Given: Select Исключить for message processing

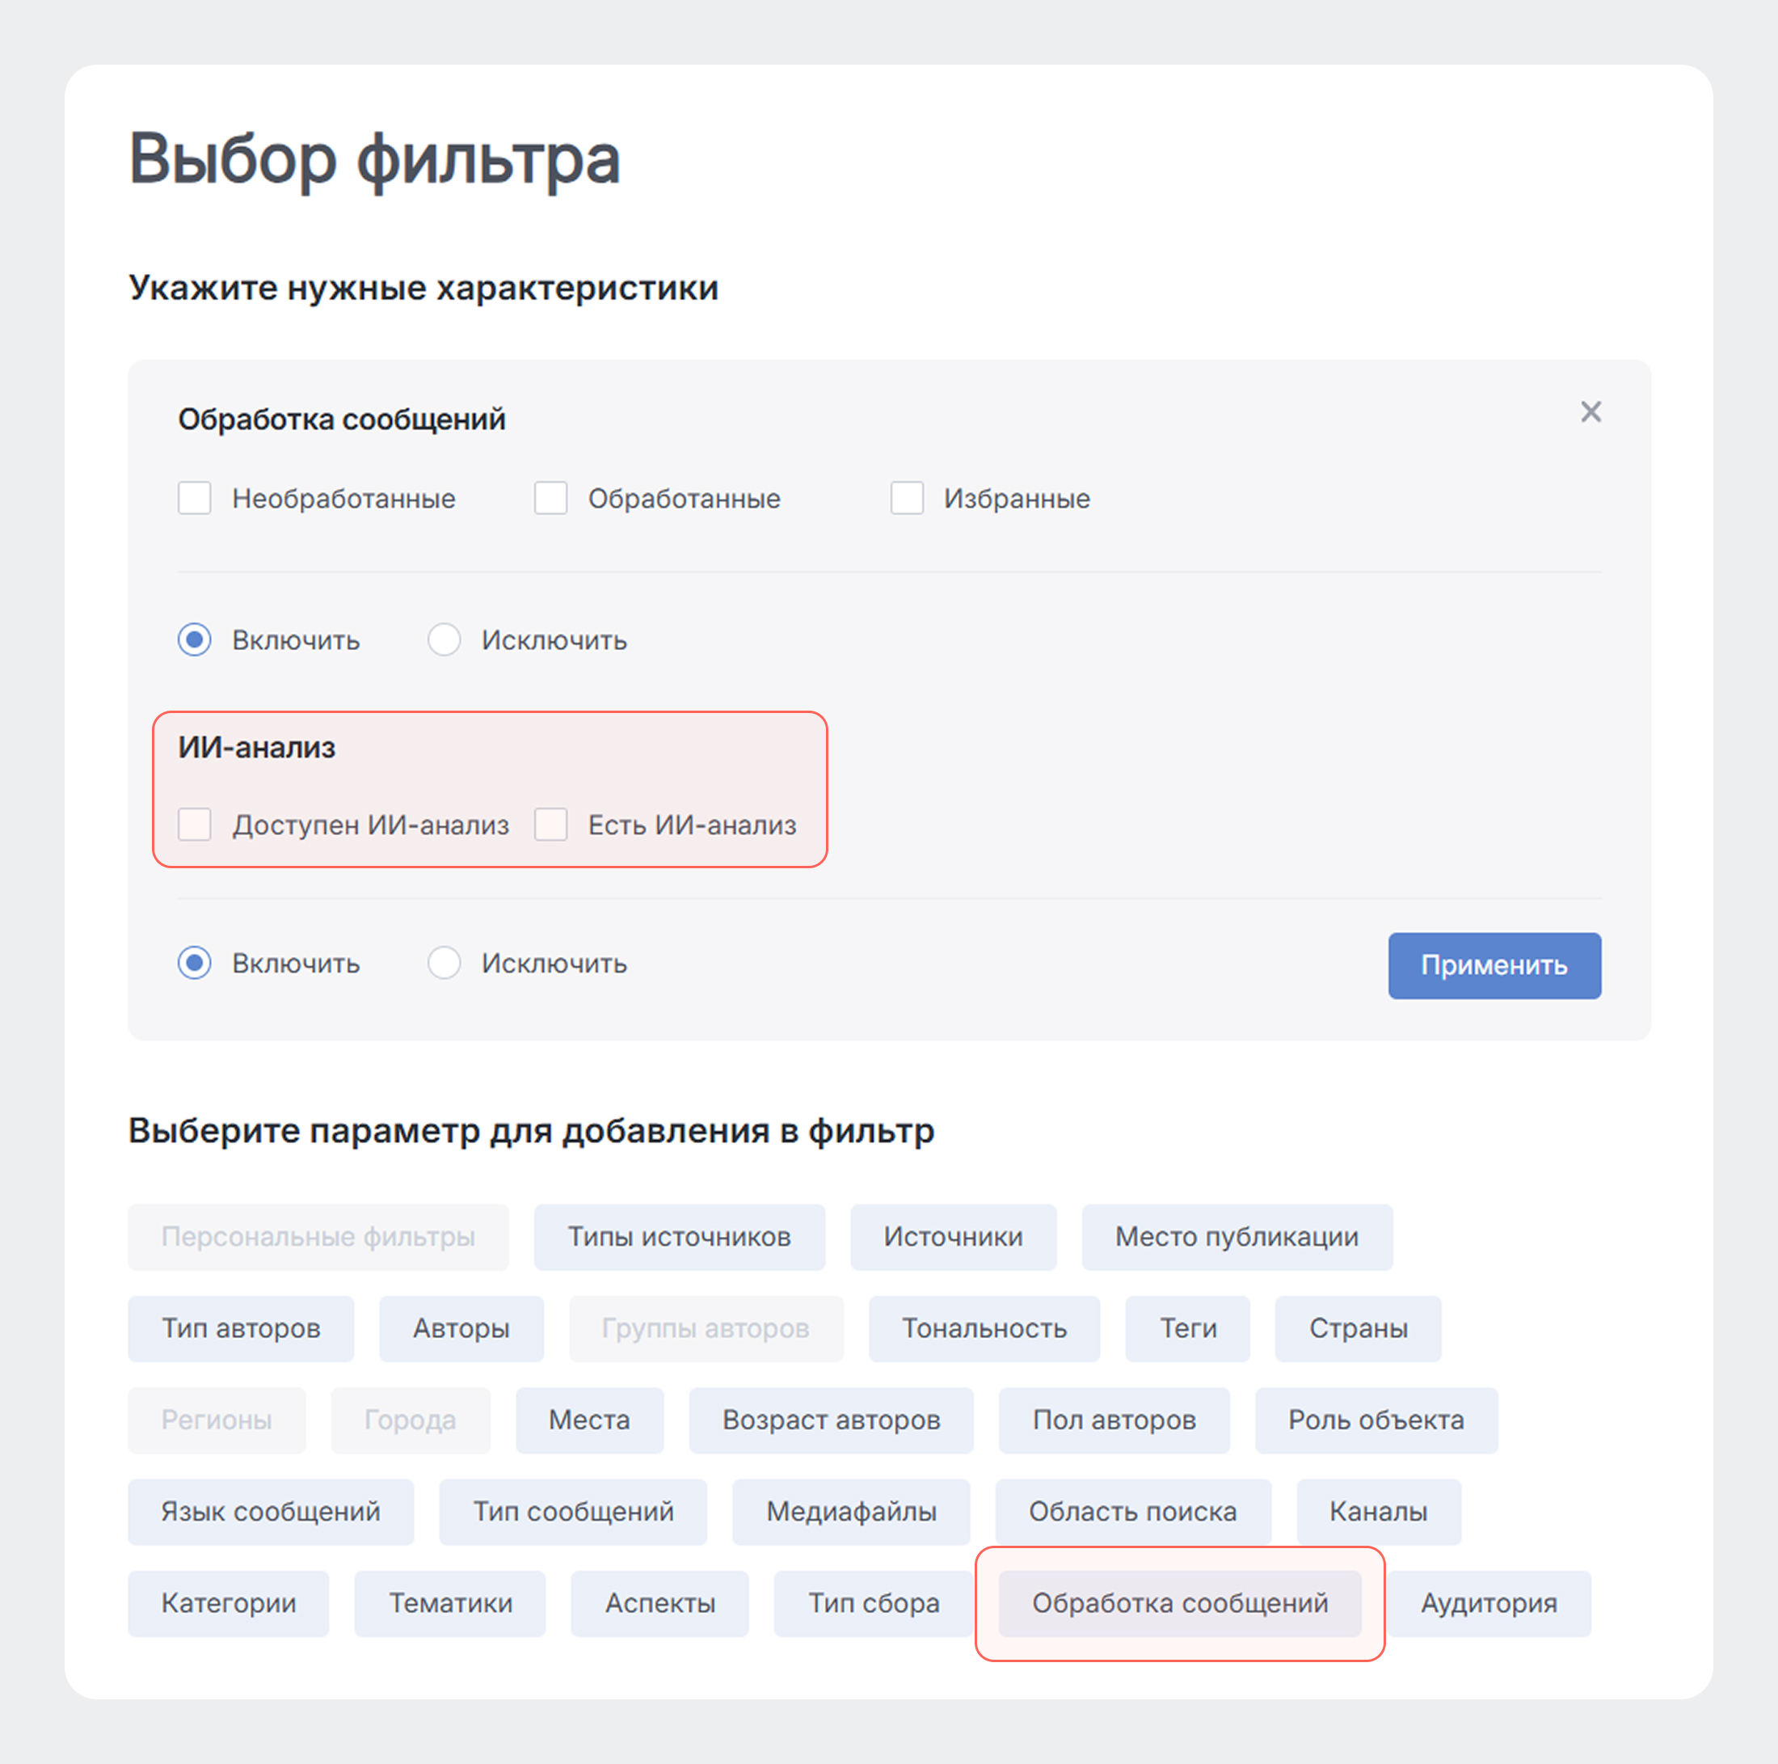Looking at the screenshot, I should click(444, 639).
